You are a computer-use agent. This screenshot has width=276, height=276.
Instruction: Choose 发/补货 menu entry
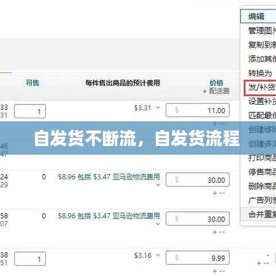260,87
